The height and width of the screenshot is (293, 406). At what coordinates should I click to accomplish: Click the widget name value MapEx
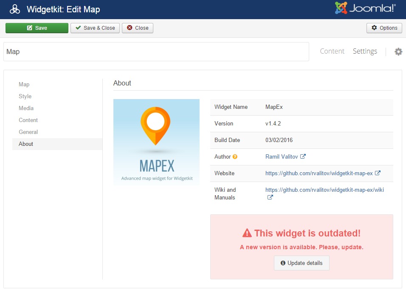tap(274, 107)
